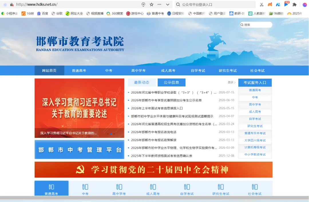The height and width of the screenshot is (202, 309).
Task: Click the scissors screenshot tool icon
Action: click(x=262, y=5)
